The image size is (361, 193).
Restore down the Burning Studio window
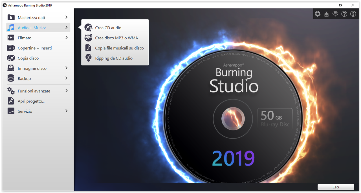pos(341,5)
